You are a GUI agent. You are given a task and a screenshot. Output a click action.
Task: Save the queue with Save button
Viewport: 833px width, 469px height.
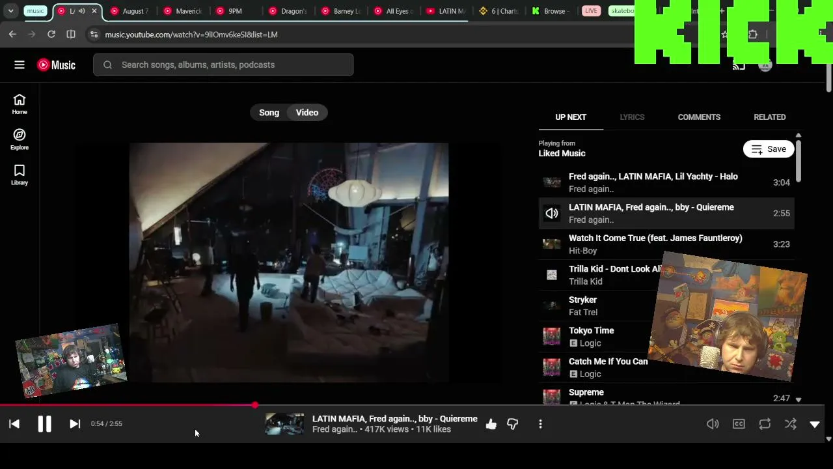pyautogui.click(x=769, y=149)
